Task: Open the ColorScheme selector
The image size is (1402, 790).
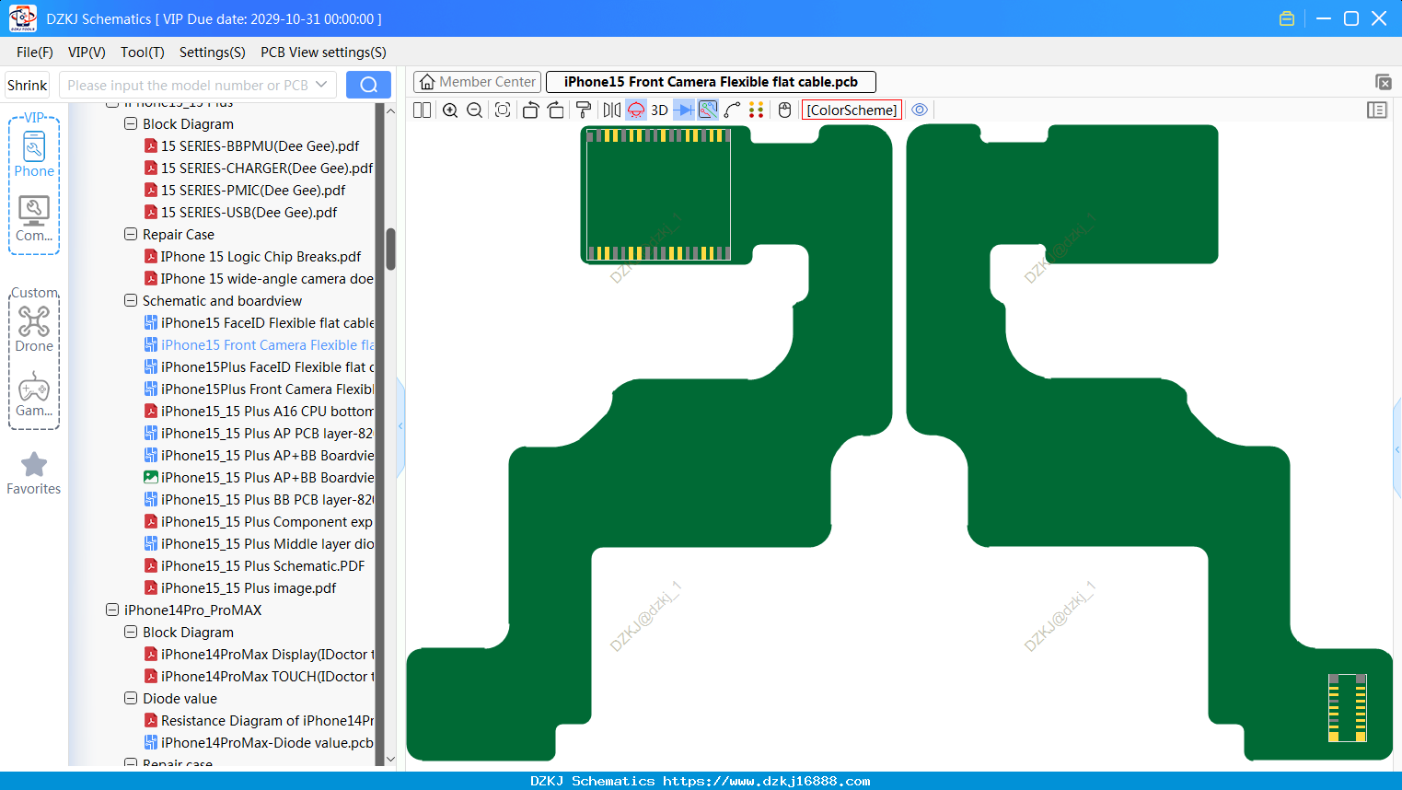Action: tap(852, 110)
